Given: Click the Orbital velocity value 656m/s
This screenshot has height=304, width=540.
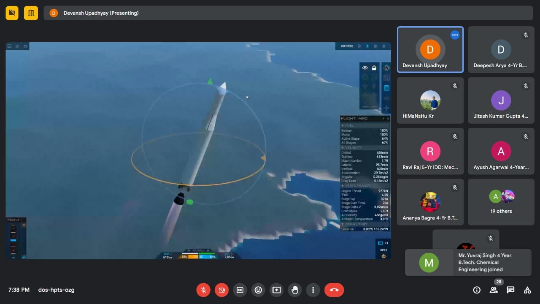Looking at the screenshot, I should coord(382,152).
